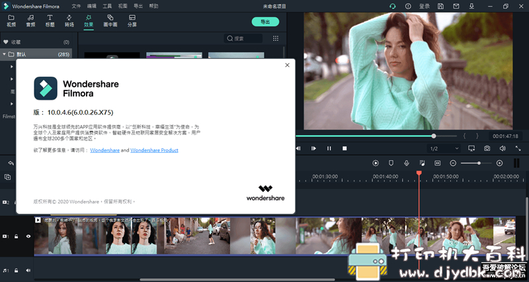529x282 pixels.
Task: Click the 搜索 search field
Action: tap(243, 38)
